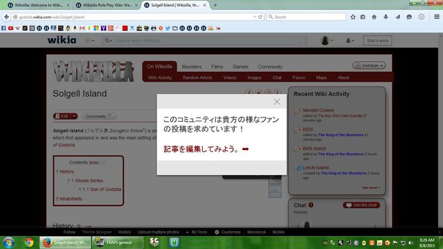Go to Wiki Activity subnav link
This screenshot has height=249, width=443.
pos(160,77)
